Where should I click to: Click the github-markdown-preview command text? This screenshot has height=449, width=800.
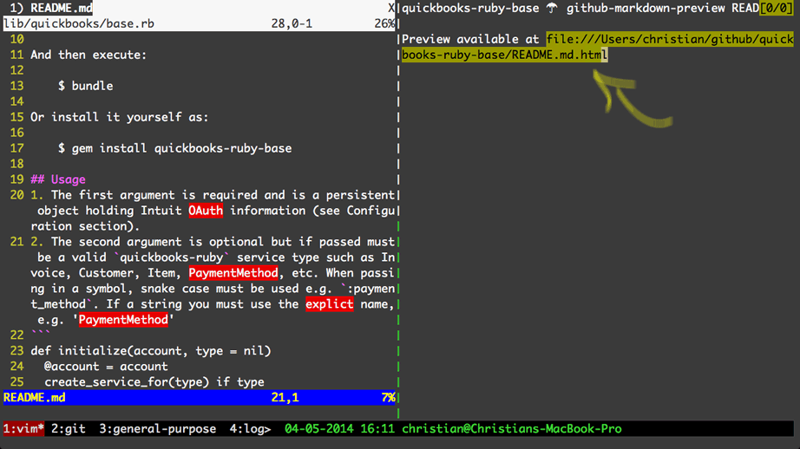point(646,8)
